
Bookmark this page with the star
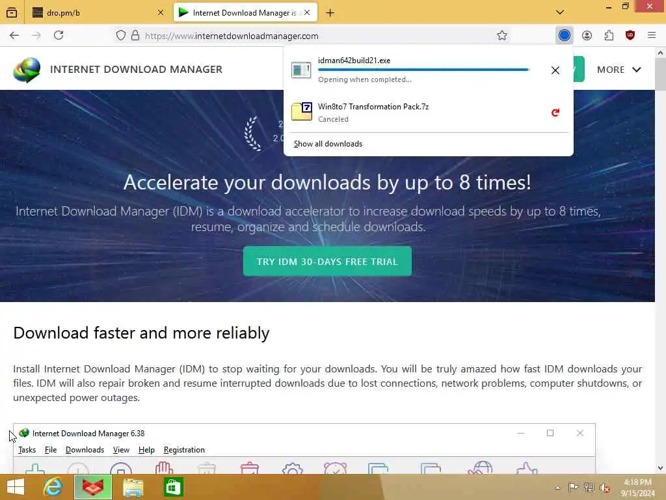pyautogui.click(x=502, y=35)
